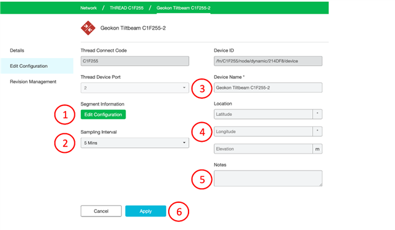This screenshot has height=230, width=395.
Task: Open the Network breadcrumb link
Action: [88, 8]
